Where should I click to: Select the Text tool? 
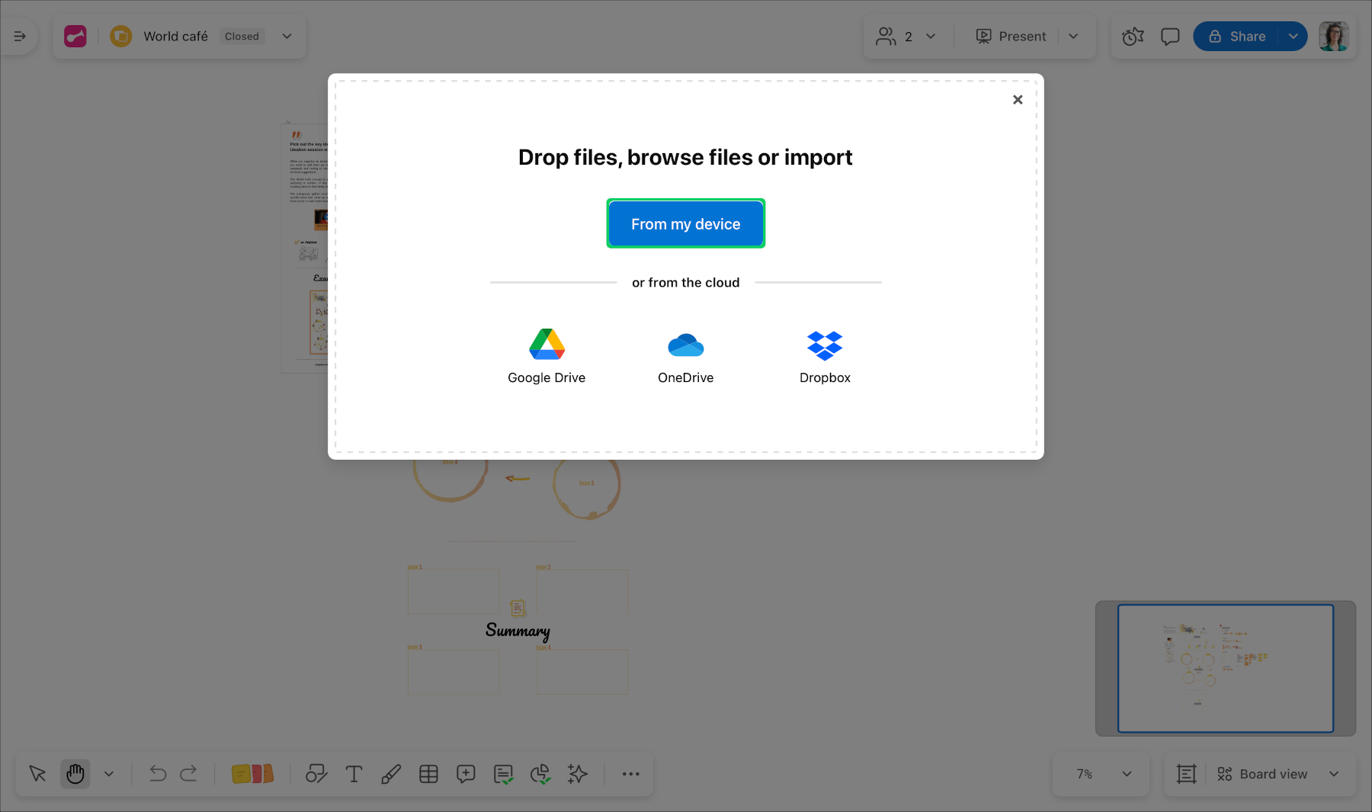[x=354, y=774]
